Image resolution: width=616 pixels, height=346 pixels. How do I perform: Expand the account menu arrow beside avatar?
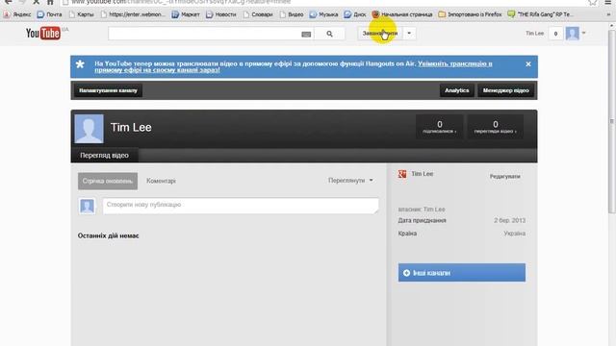[x=584, y=33]
